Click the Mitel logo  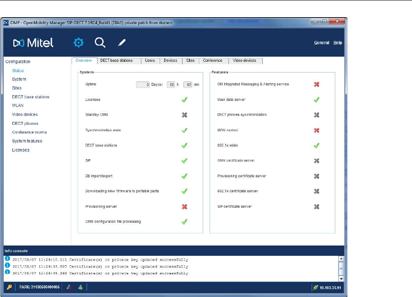(x=33, y=42)
